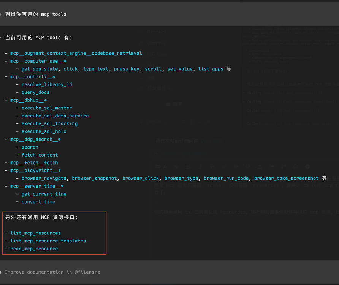Click the 'click' tool name
This screenshot has width=339, height=285.
point(70,69)
